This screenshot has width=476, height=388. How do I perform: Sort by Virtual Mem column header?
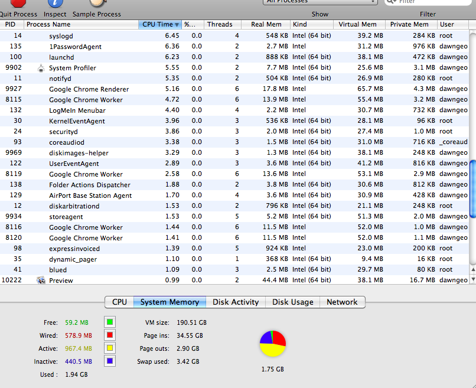[360, 24]
